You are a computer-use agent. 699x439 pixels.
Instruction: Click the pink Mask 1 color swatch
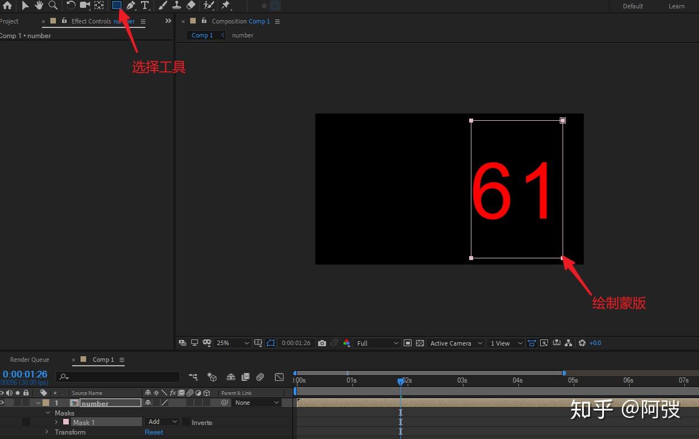point(65,422)
